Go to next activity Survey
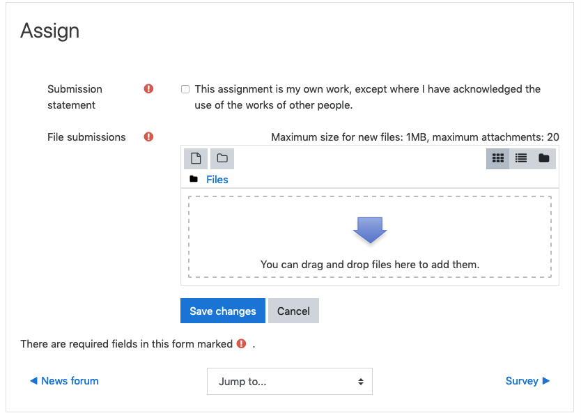Viewport: 581px width, 420px height. 527,381
